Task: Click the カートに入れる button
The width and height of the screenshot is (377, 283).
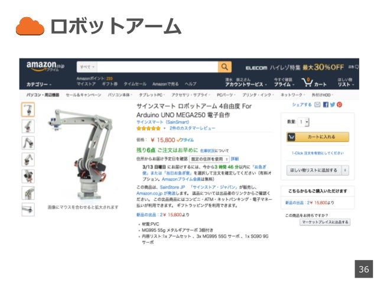Action: click(317, 137)
